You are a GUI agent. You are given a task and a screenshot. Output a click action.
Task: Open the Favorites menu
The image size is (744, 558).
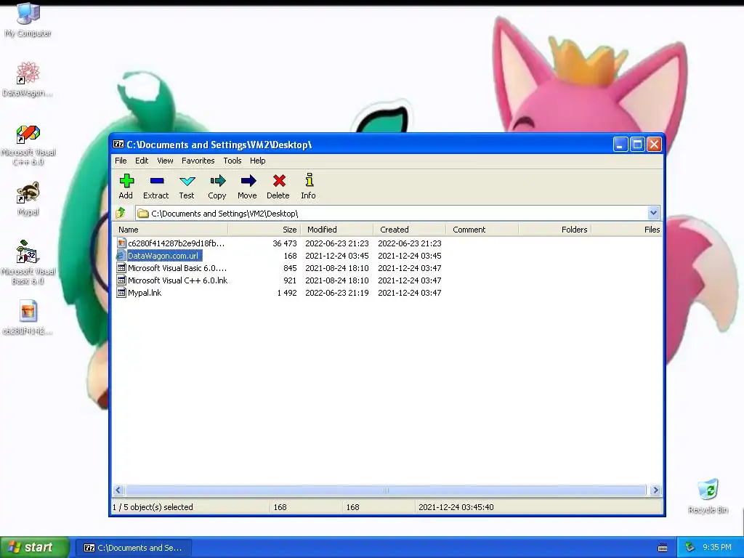(198, 161)
